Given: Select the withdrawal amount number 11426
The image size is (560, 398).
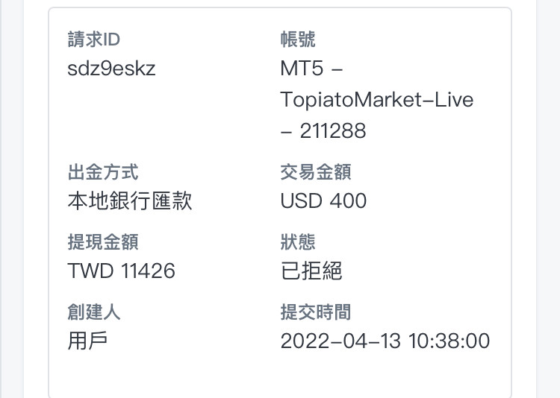Looking at the screenshot, I should [x=146, y=271].
